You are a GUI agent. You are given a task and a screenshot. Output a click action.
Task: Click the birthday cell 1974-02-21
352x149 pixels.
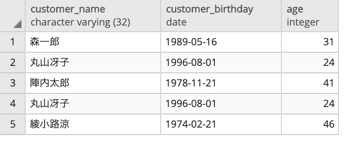(x=221, y=124)
